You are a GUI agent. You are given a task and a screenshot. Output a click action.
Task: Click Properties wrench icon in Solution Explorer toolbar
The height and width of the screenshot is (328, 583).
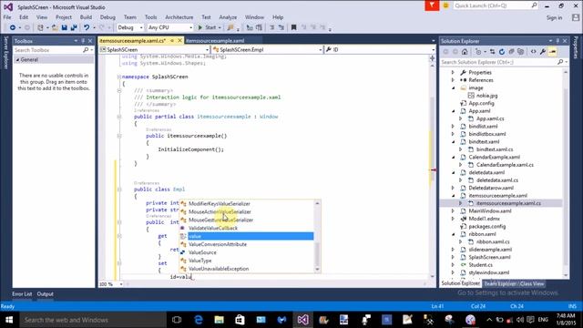[x=543, y=52]
